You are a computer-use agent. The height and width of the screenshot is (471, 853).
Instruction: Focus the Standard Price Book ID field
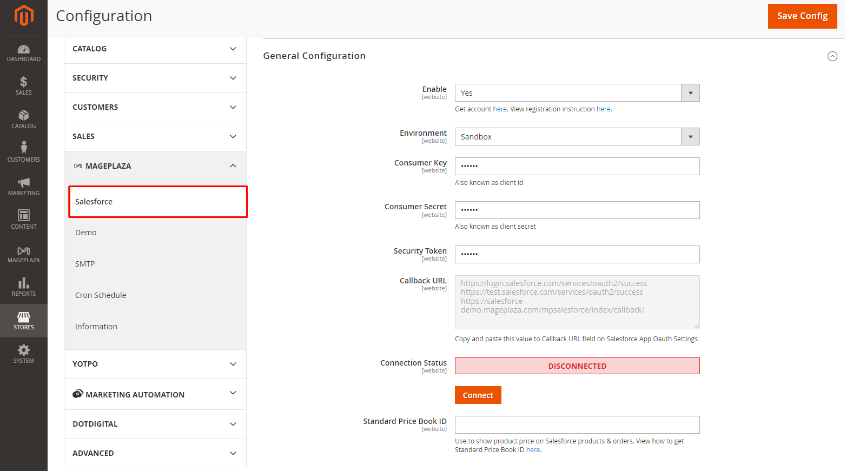coord(577,425)
